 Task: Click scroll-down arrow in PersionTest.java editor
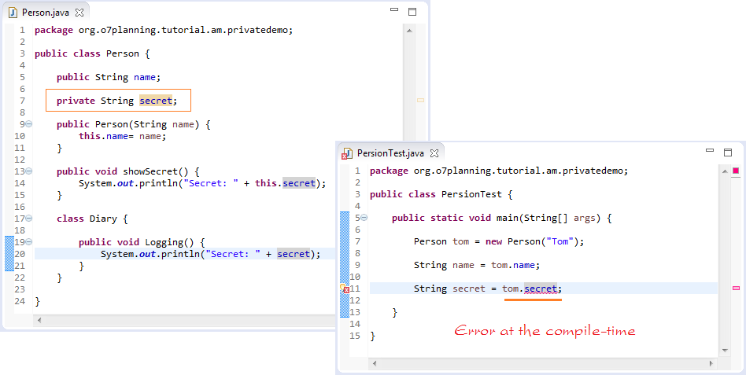(725, 351)
